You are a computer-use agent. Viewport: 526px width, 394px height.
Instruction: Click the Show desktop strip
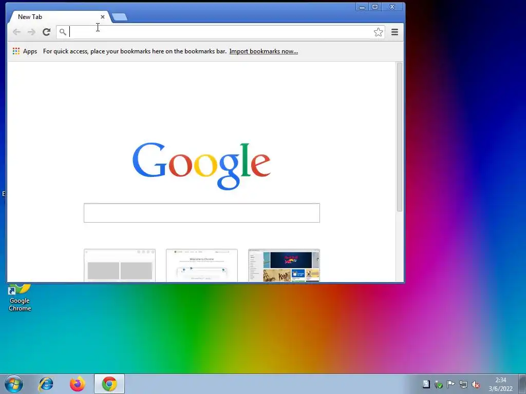click(x=522, y=384)
